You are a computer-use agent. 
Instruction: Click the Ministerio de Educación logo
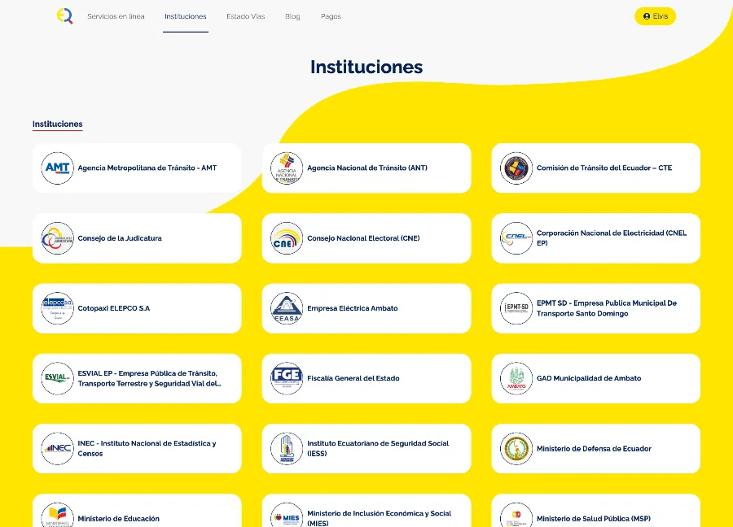tap(58, 516)
